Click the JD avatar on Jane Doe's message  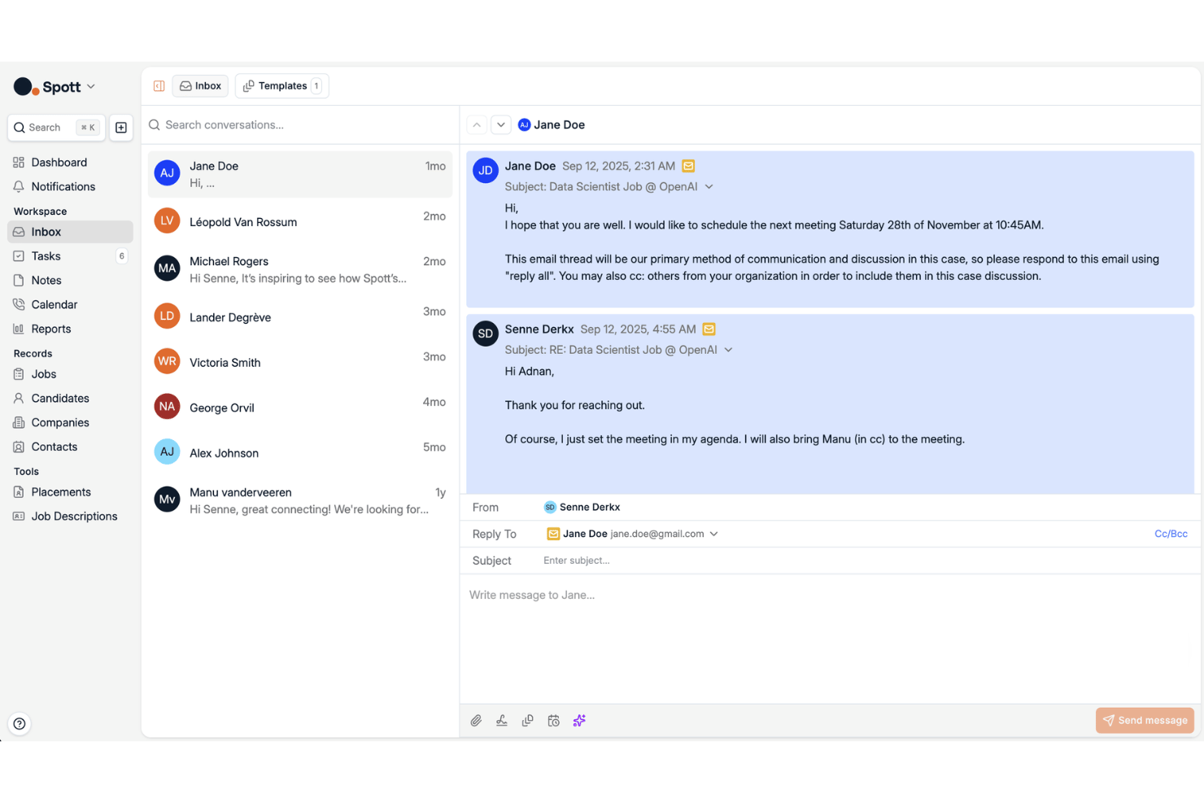(486, 171)
